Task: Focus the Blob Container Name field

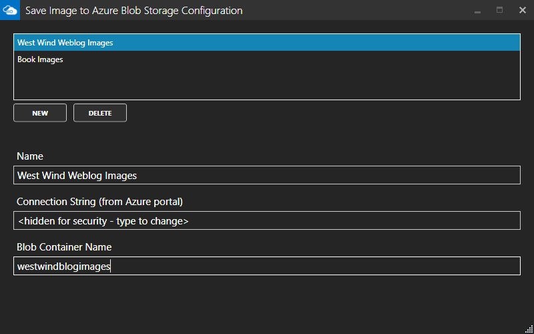Action: tap(267, 266)
